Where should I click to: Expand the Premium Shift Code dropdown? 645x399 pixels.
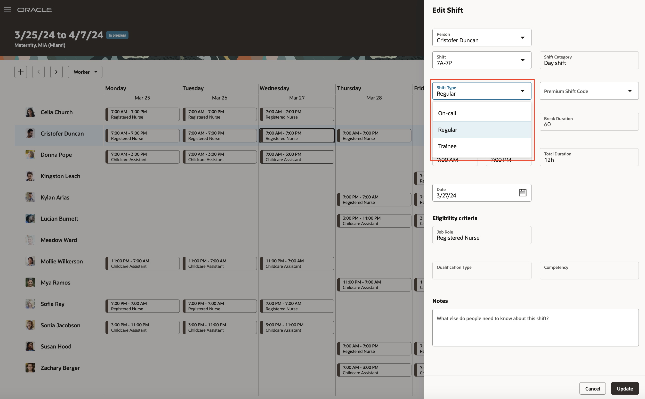click(x=630, y=91)
